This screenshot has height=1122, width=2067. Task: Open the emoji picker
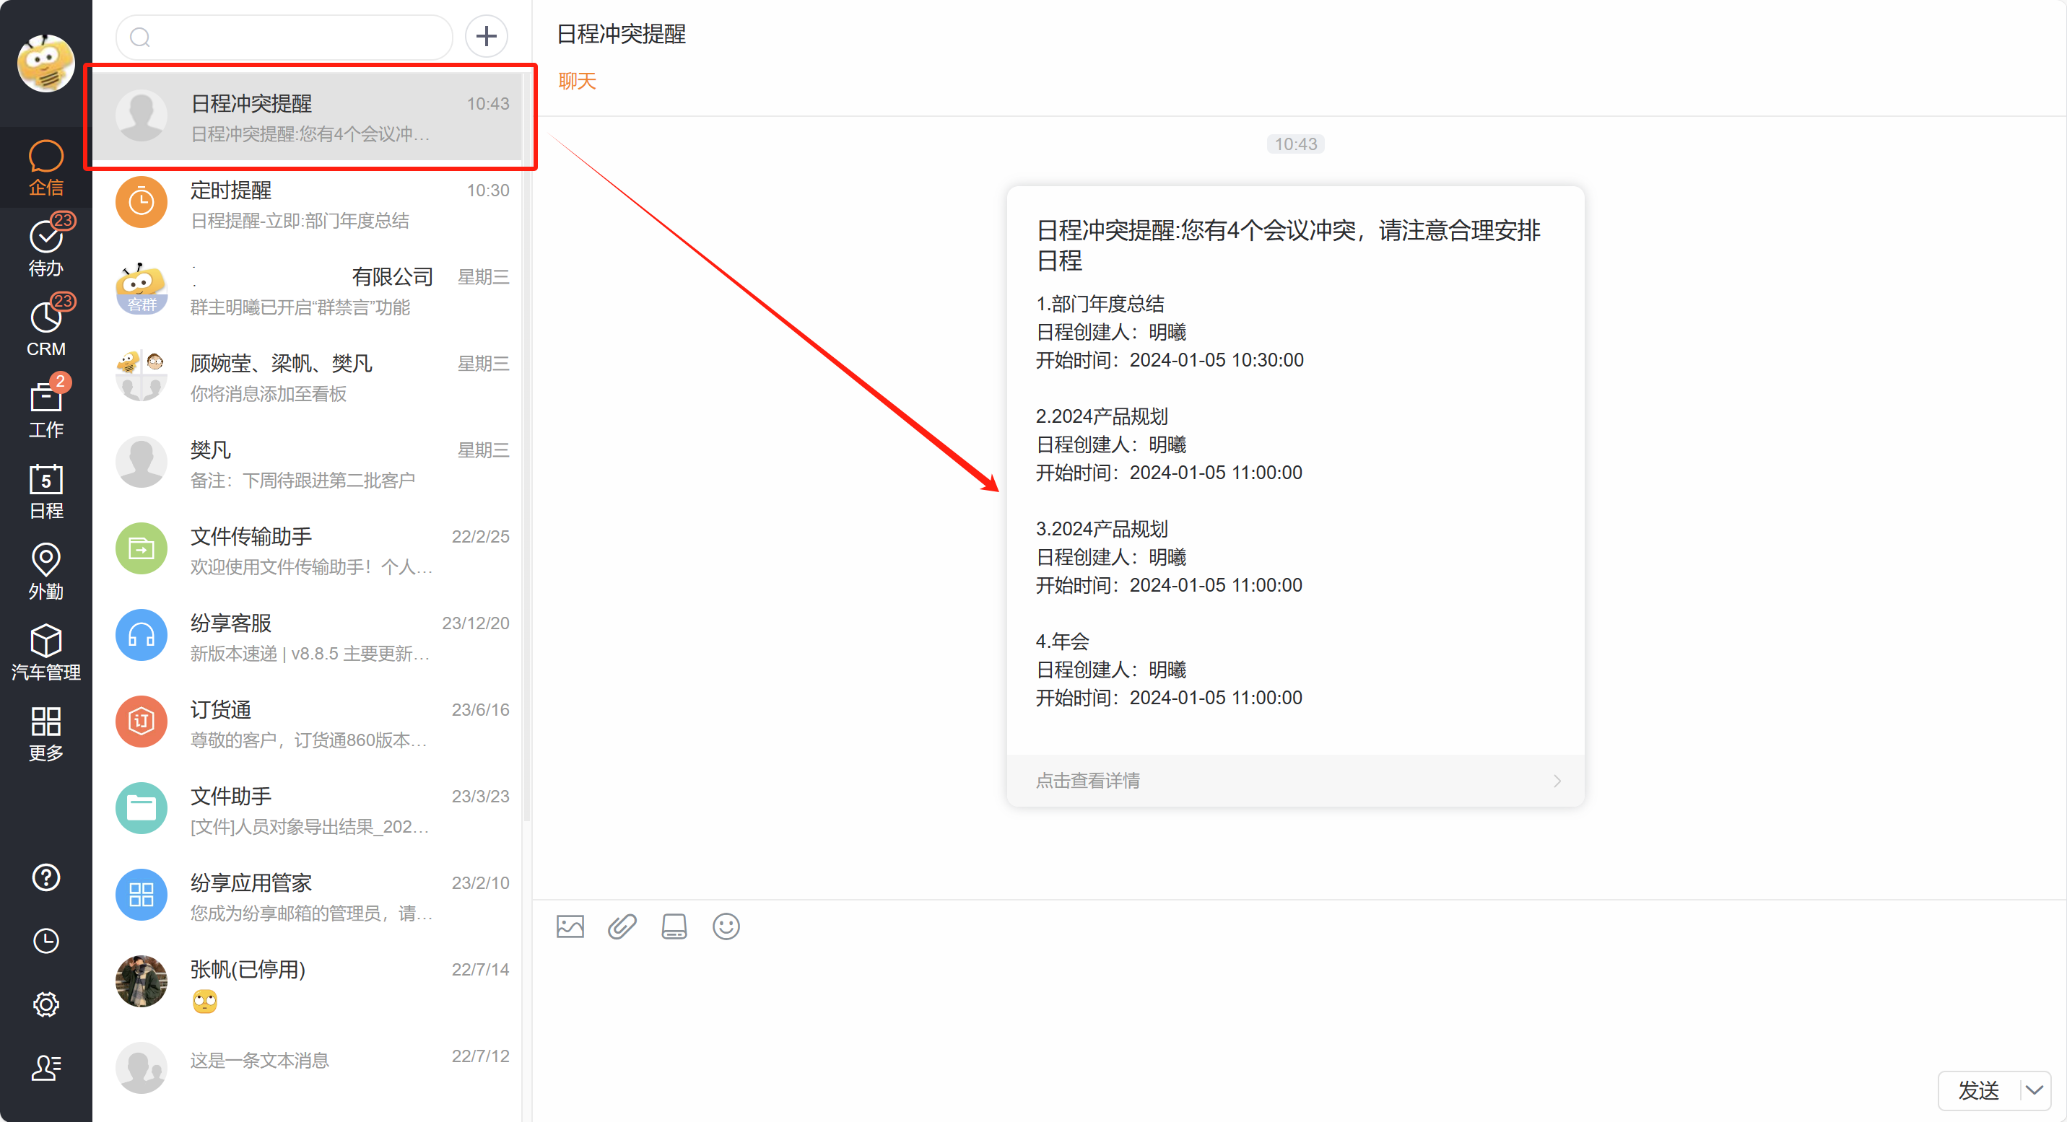(726, 926)
